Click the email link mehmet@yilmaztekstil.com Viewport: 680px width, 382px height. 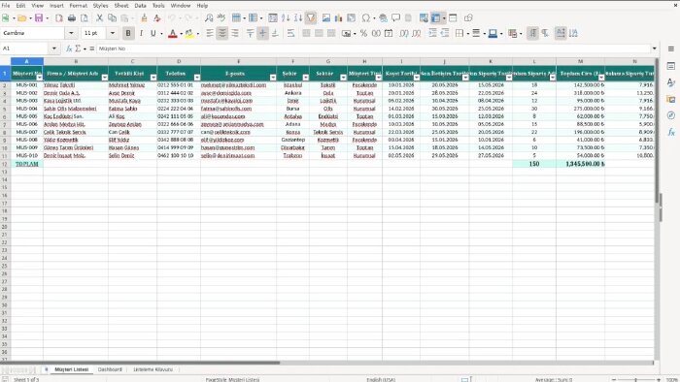[233, 85]
